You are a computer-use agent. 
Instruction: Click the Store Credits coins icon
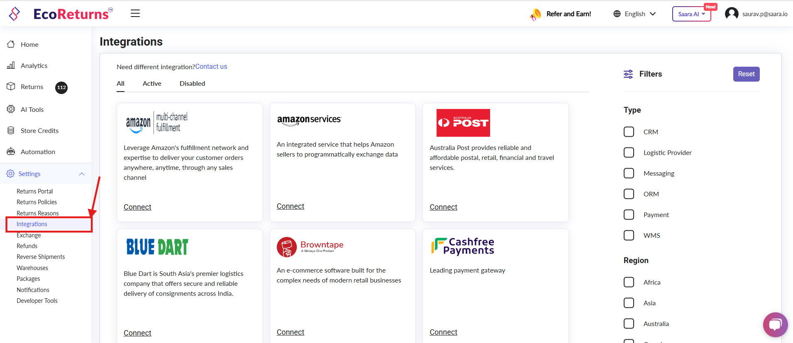click(x=11, y=130)
